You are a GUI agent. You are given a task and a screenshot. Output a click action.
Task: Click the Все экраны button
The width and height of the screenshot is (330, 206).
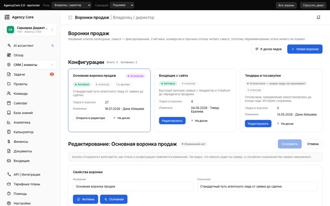click(x=286, y=5)
